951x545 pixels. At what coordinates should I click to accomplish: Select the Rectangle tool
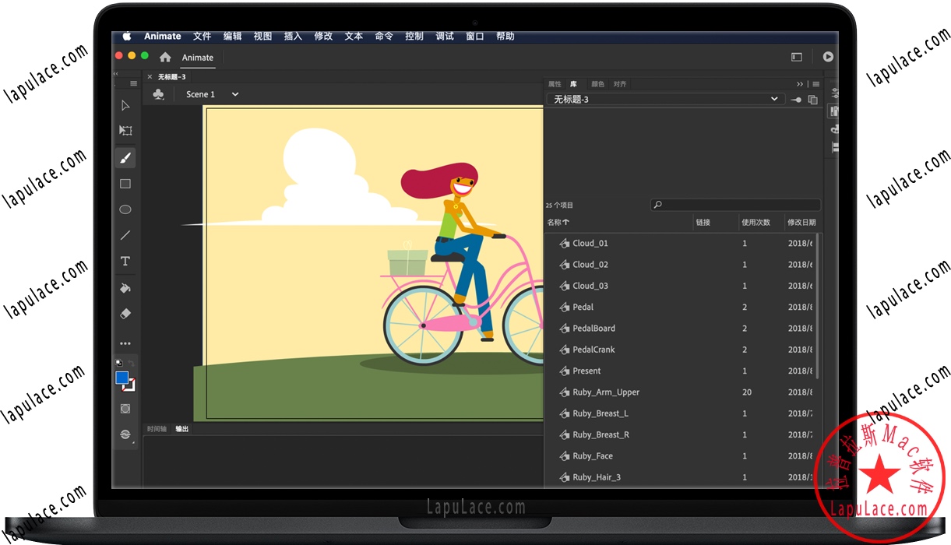click(125, 183)
